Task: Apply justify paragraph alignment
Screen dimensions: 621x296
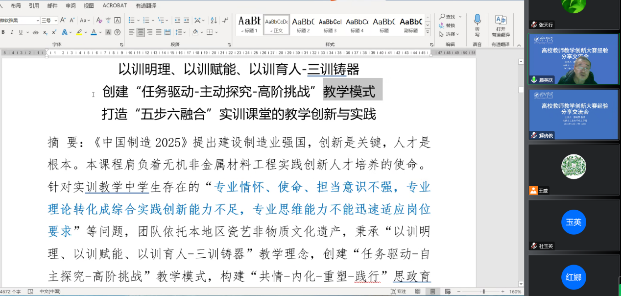Action: (159, 32)
